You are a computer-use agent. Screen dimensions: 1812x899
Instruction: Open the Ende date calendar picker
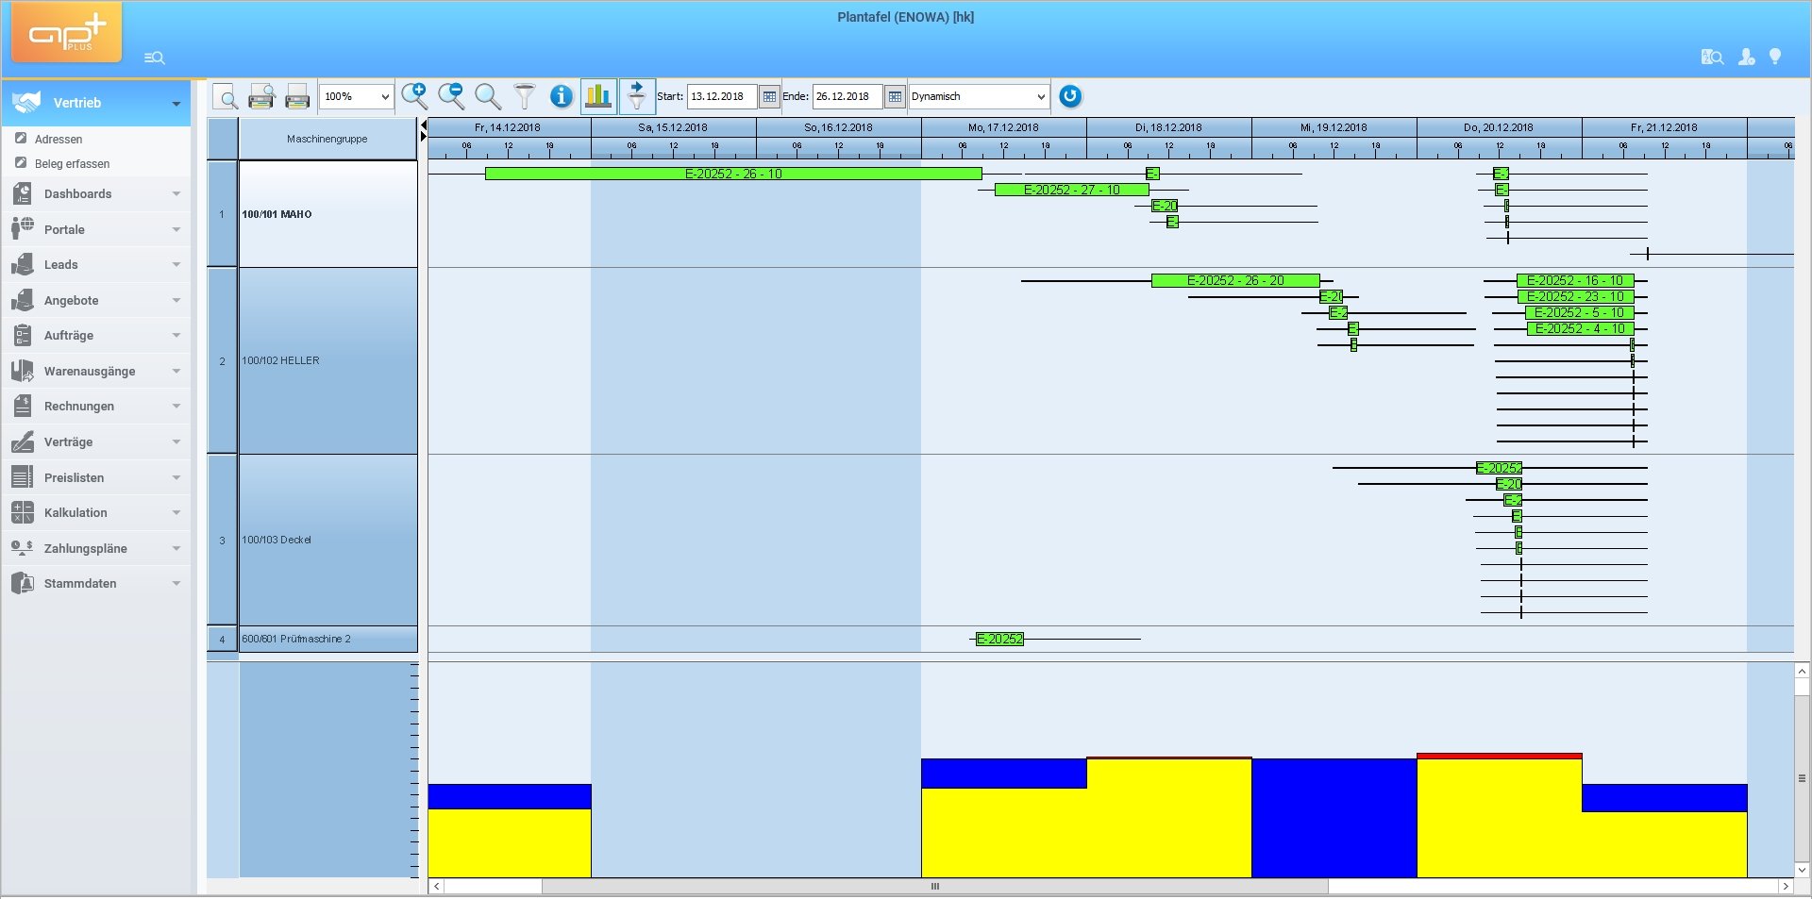pyautogui.click(x=895, y=96)
